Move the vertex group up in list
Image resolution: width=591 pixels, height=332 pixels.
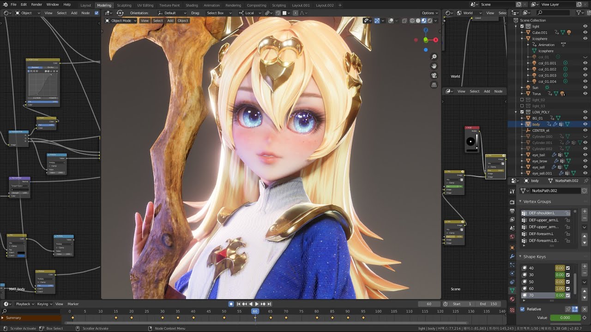point(585,236)
